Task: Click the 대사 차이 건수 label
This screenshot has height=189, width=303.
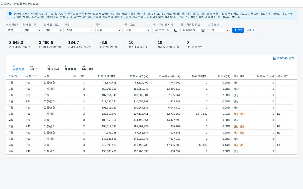Action: click(194, 47)
